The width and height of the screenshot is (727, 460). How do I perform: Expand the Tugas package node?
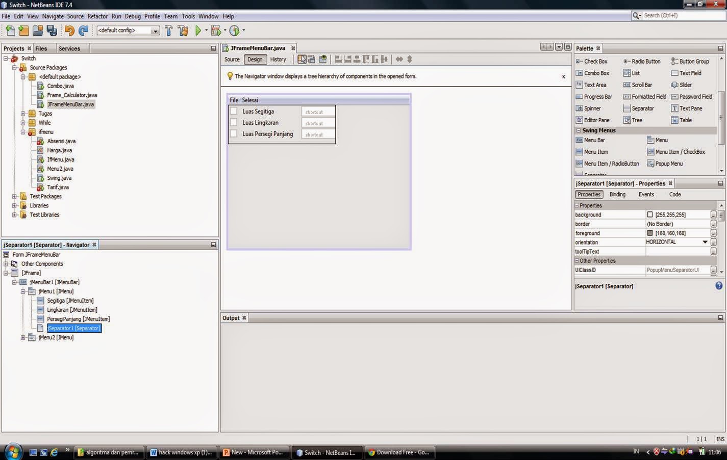coord(23,114)
